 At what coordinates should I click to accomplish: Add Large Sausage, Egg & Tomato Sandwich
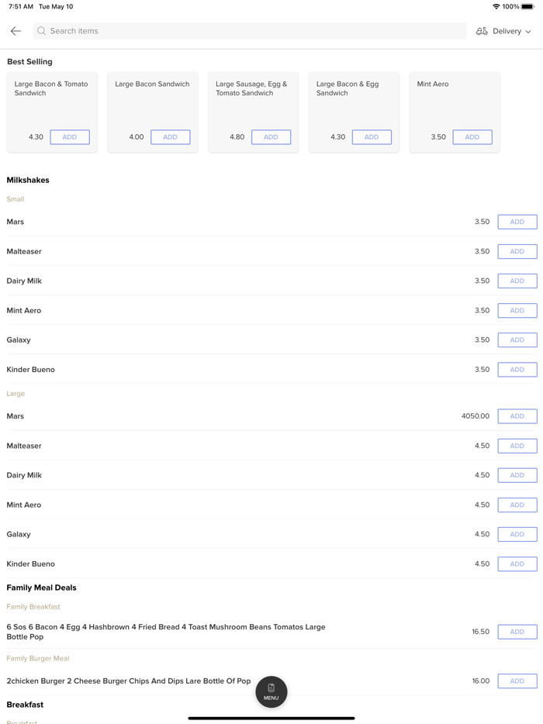(271, 137)
